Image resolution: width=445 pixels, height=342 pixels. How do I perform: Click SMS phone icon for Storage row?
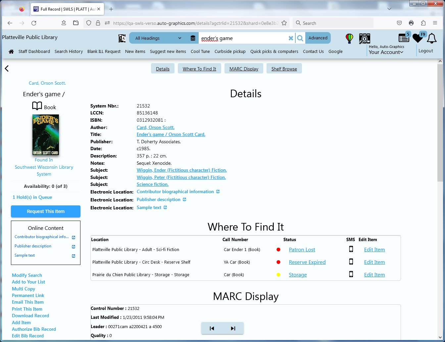click(x=351, y=275)
